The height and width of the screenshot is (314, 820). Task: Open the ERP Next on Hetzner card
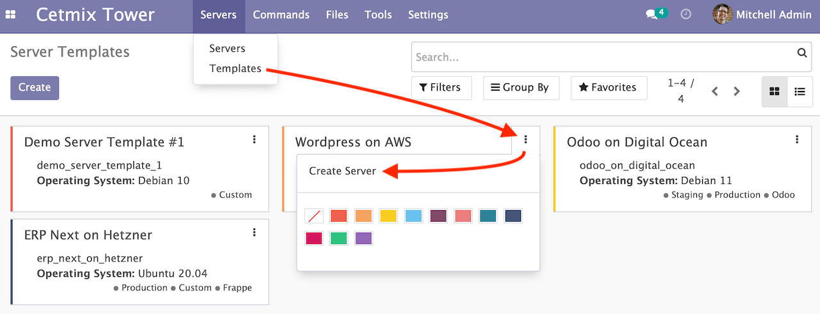[x=140, y=262]
